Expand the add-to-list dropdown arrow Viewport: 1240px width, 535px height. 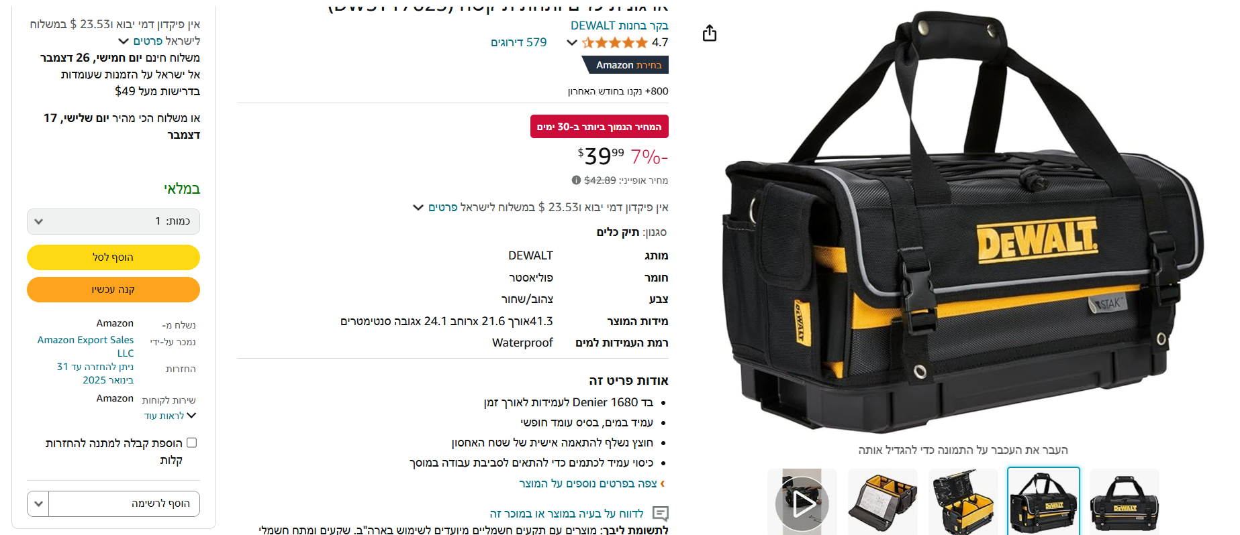tap(38, 503)
